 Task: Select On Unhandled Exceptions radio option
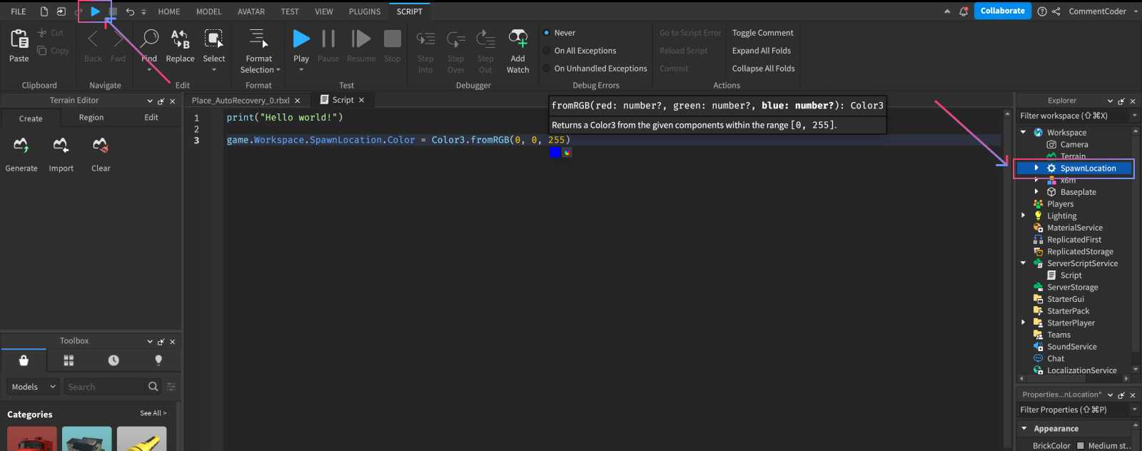click(x=547, y=69)
